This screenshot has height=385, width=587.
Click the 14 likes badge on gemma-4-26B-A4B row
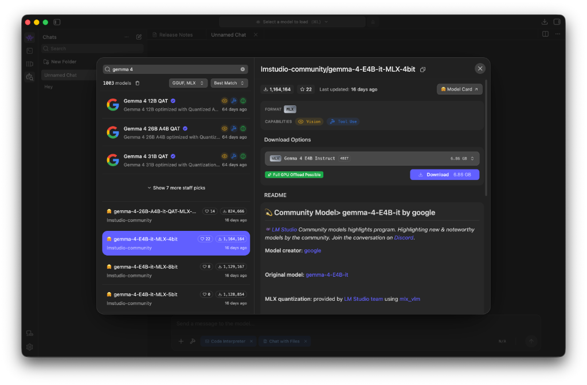210,211
